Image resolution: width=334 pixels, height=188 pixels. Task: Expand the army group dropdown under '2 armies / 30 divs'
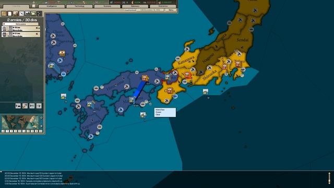21,24
